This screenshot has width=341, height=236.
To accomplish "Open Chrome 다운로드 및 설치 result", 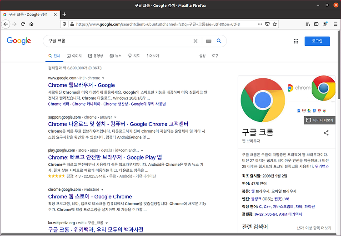I will pos(118,124).
